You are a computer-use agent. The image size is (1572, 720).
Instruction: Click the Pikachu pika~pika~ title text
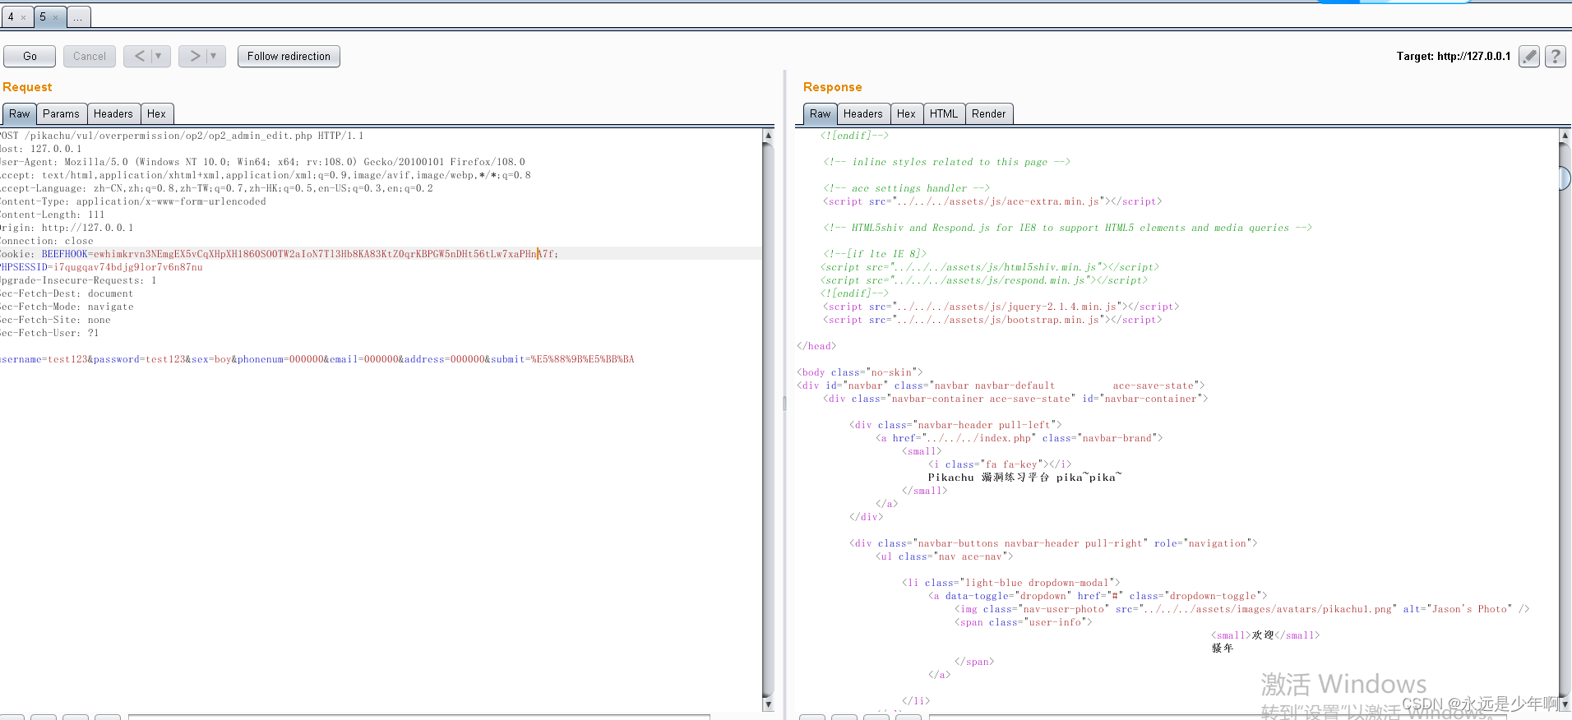click(1025, 478)
